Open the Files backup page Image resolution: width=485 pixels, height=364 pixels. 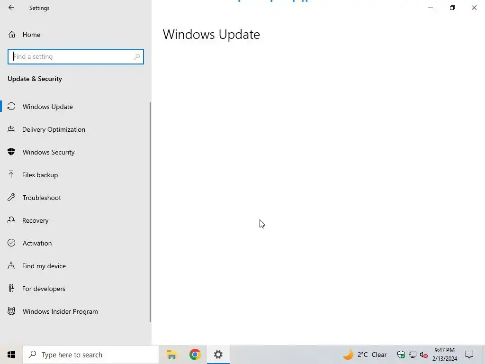pyautogui.click(x=75, y=175)
